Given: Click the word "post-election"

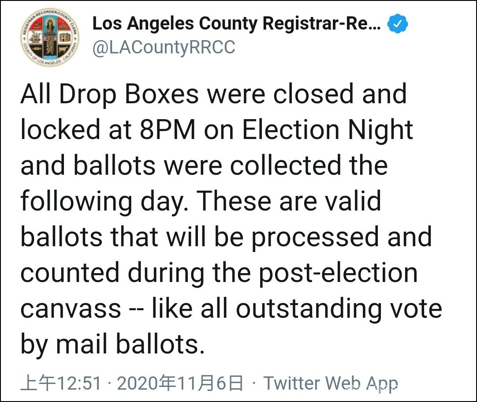Looking at the screenshot, I should [x=338, y=273].
